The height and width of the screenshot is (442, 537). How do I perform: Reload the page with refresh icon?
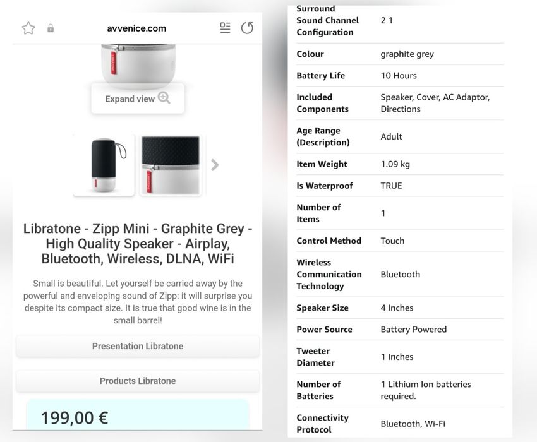[247, 28]
